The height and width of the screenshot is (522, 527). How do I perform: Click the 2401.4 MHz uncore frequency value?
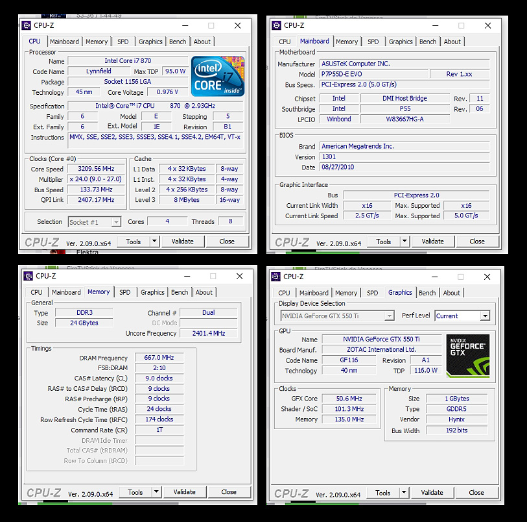(x=209, y=333)
